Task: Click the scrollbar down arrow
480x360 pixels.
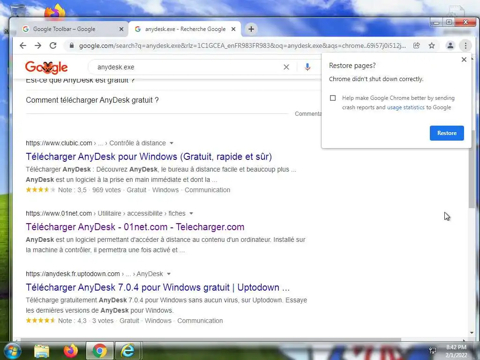Action: (x=472, y=333)
